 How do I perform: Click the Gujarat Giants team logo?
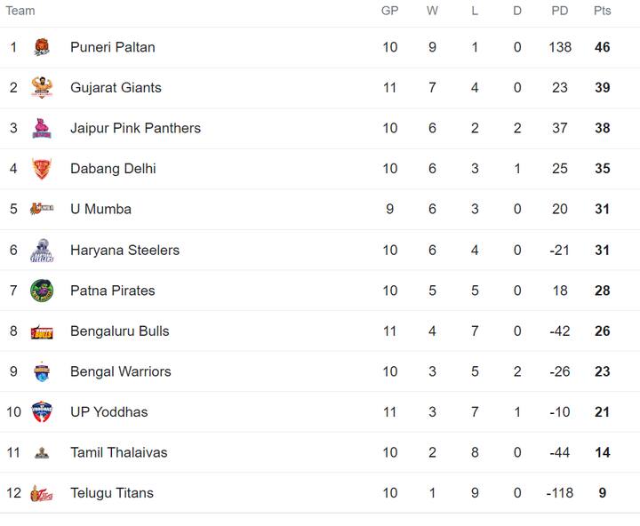click(x=42, y=87)
